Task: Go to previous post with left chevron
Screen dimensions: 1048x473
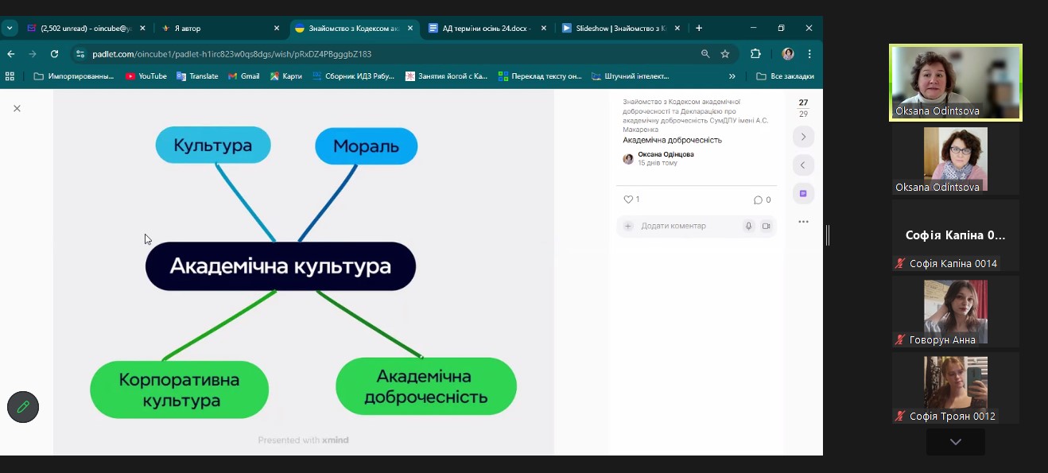Action: [x=803, y=165]
